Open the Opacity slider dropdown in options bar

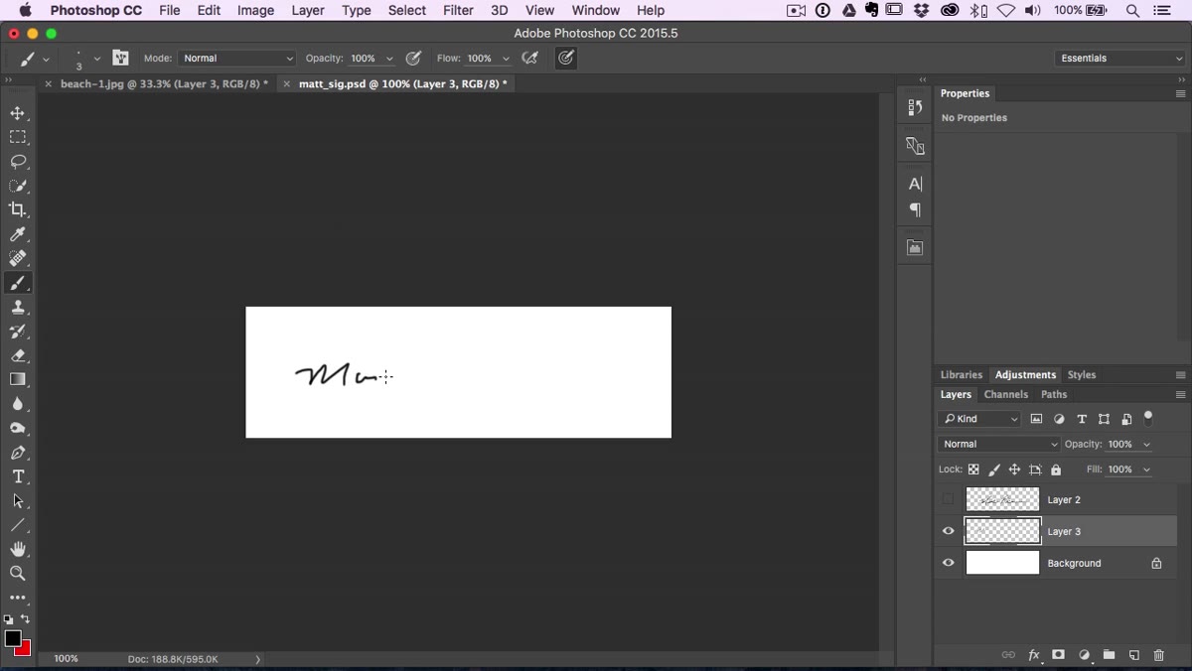[x=389, y=59]
